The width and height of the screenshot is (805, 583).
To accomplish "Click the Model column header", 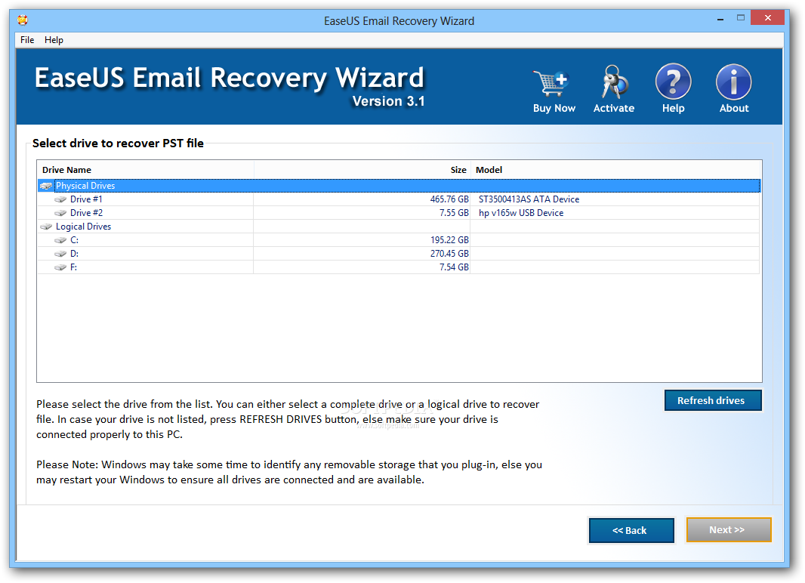I will click(615, 170).
